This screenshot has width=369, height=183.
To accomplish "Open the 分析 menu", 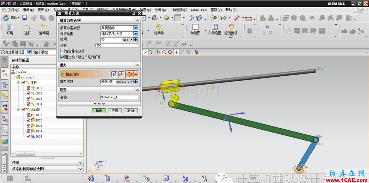I will click(x=160, y=10).
